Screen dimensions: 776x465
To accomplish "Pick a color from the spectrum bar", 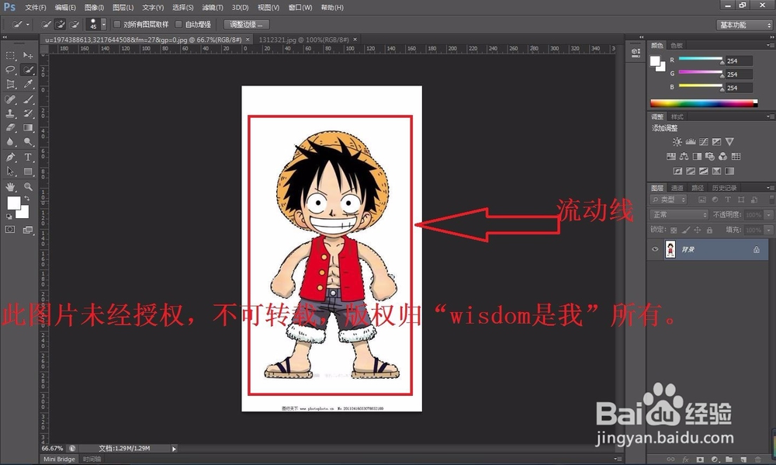I will click(702, 102).
